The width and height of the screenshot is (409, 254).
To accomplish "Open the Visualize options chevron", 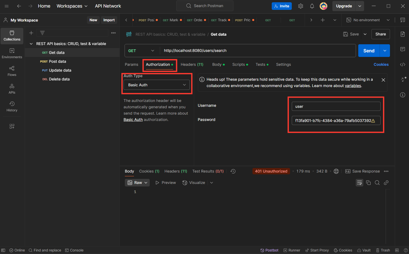I will [212, 183].
